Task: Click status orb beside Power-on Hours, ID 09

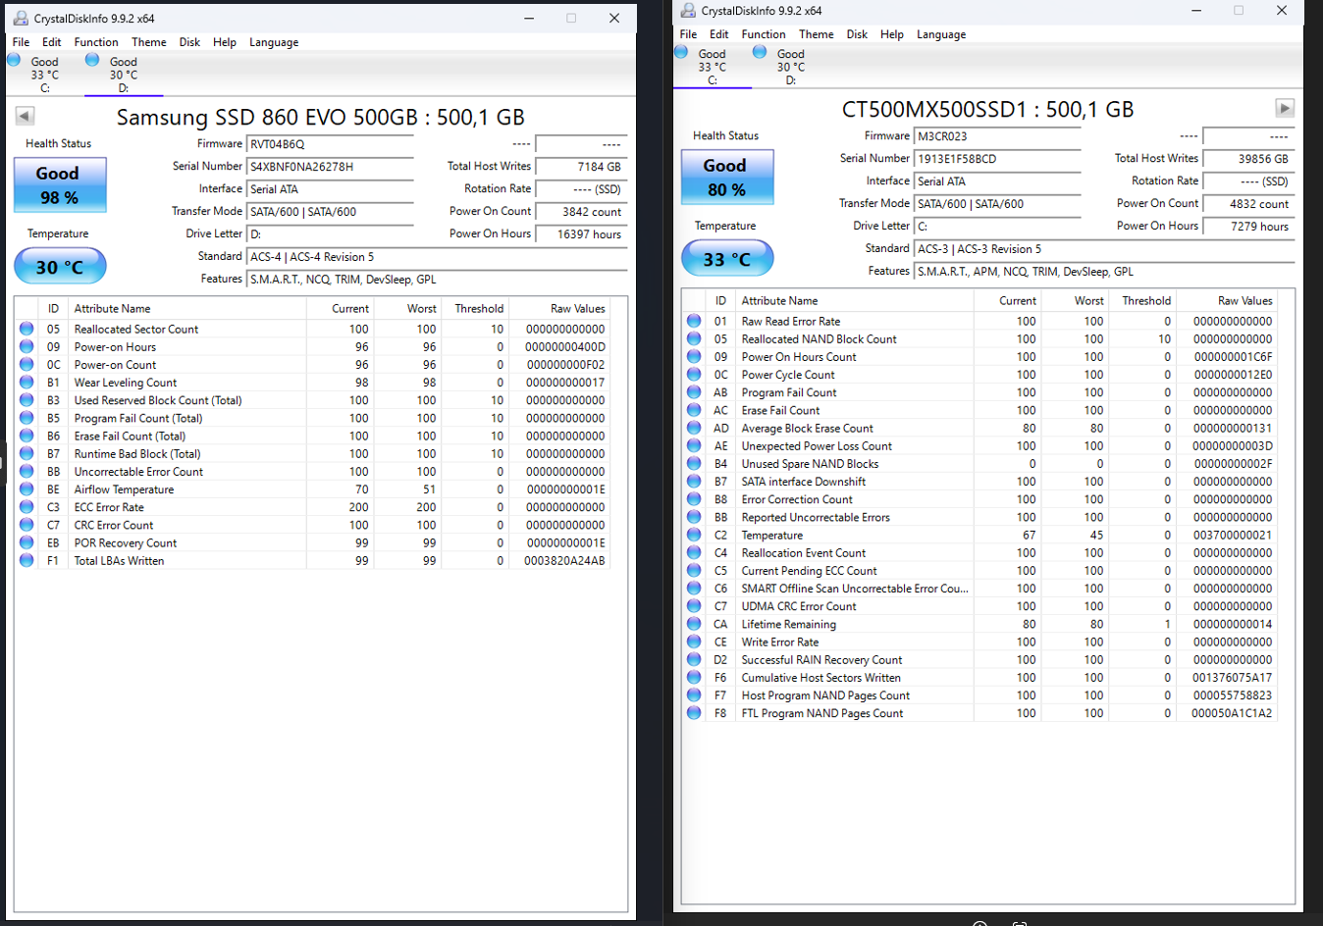Action: pos(26,347)
